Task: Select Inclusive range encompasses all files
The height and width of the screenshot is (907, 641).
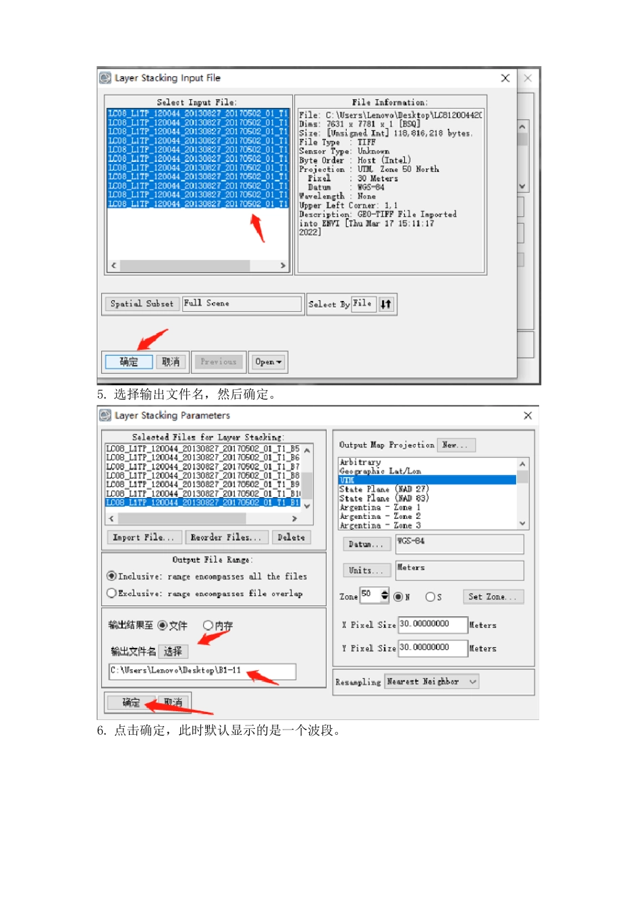Action: coord(112,576)
